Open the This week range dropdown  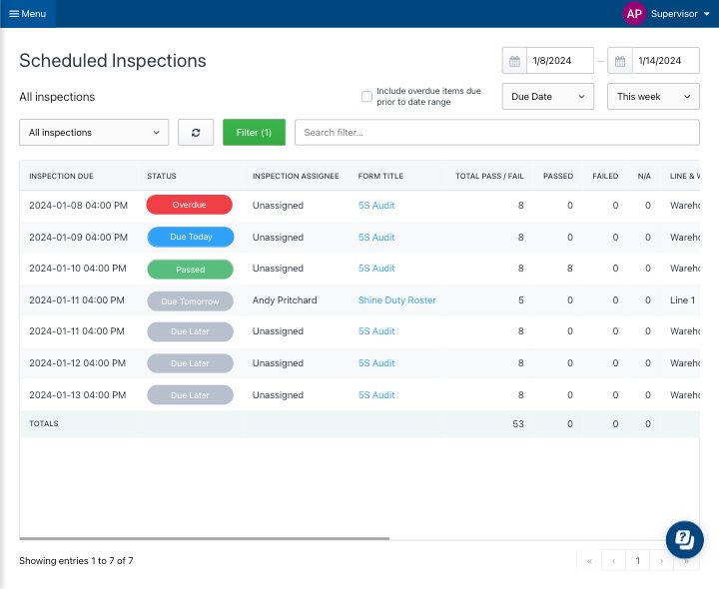pos(653,96)
